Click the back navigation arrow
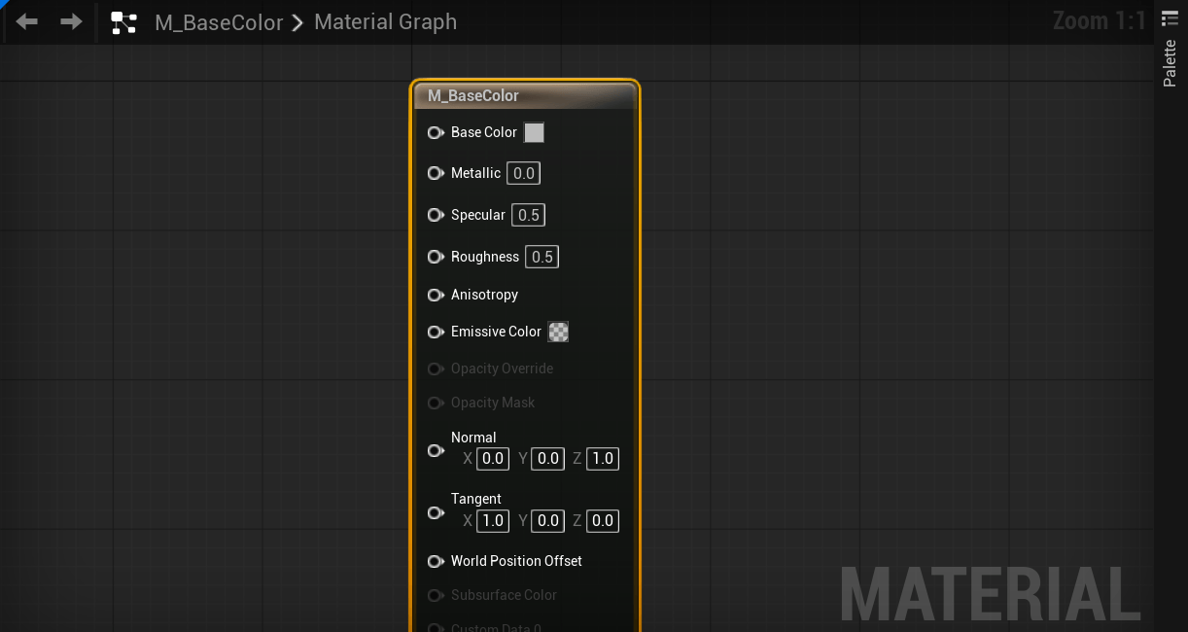This screenshot has height=632, width=1188. tap(27, 21)
